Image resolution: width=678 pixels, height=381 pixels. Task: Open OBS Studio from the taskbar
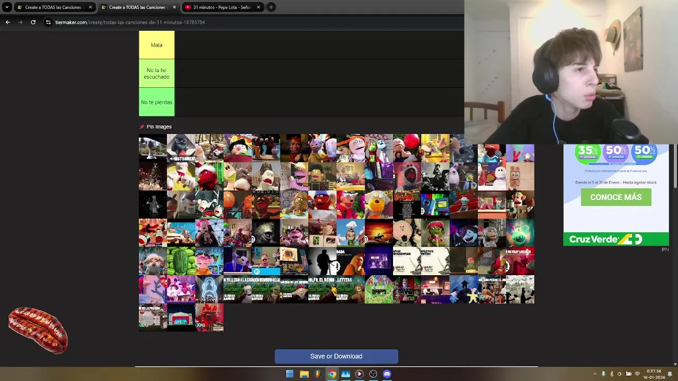pyautogui.click(x=373, y=374)
